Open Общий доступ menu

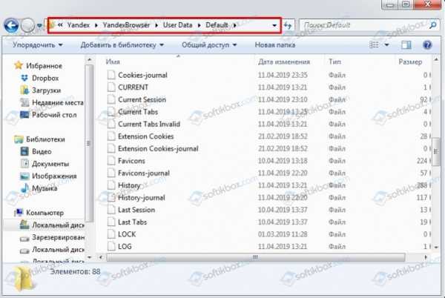209,44
